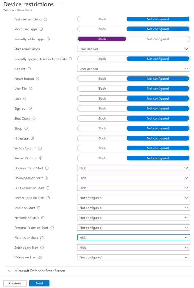
Task: Set Fast user switching to Block
Action: click(x=102, y=19)
